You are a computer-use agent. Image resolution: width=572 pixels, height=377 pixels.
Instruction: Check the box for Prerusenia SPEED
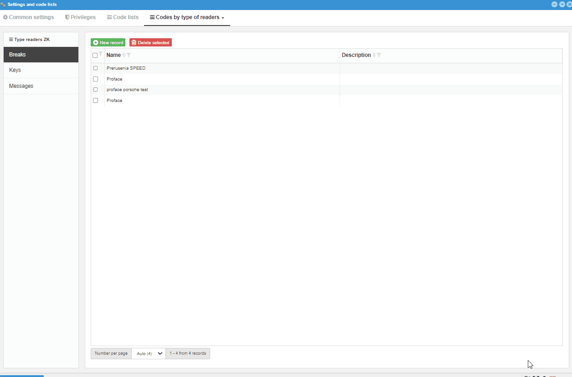(95, 68)
